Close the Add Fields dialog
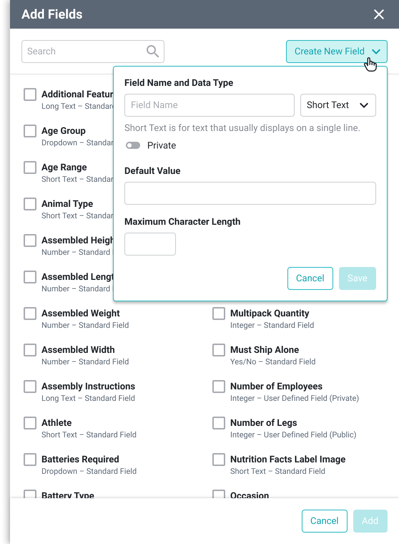The image size is (399, 544). coord(379,14)
